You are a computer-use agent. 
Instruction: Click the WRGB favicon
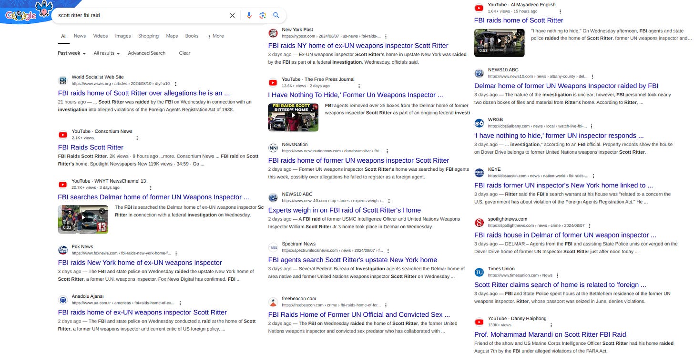(479, 123)
